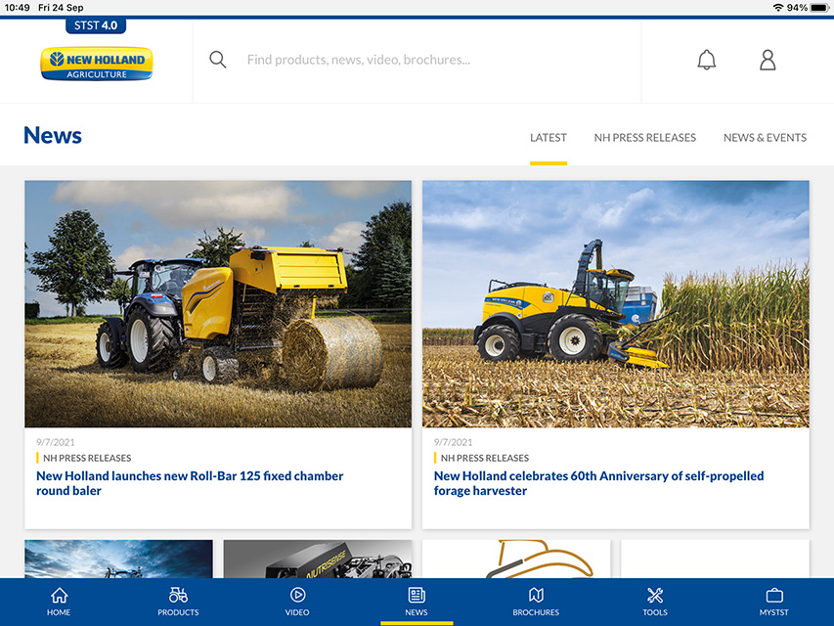
Task: Open the yellow hat illustration thumbnail
Action: coord(516,559)
